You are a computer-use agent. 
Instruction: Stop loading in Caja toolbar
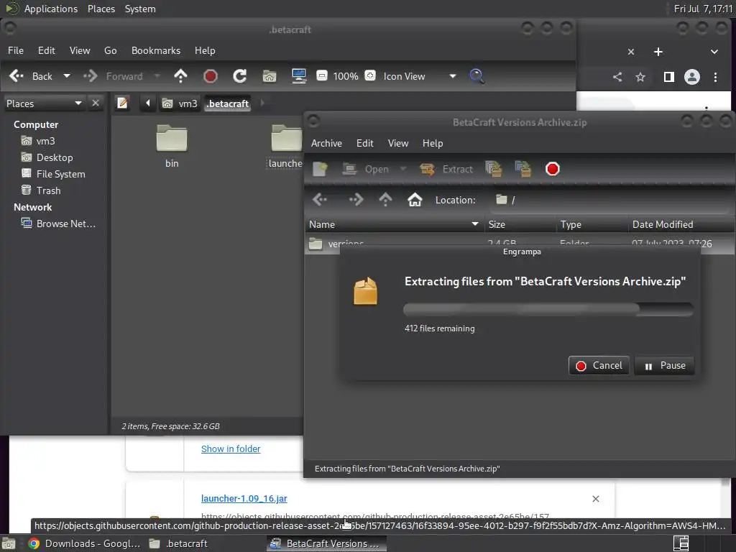211,76
